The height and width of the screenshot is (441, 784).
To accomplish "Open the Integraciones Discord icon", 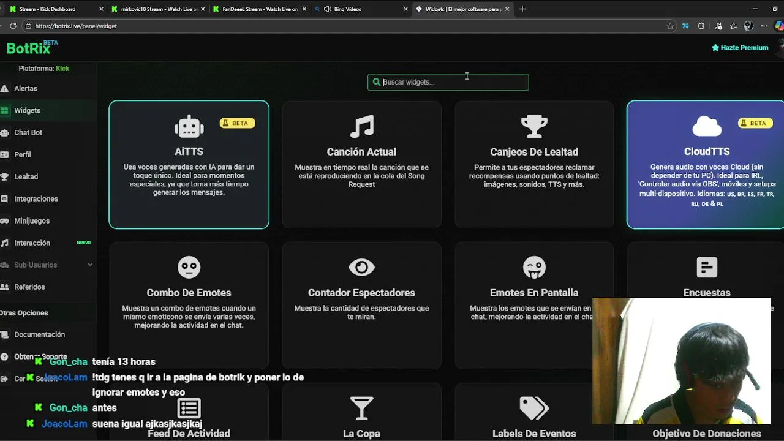I will pyautogui.click(x=4, y=199).
